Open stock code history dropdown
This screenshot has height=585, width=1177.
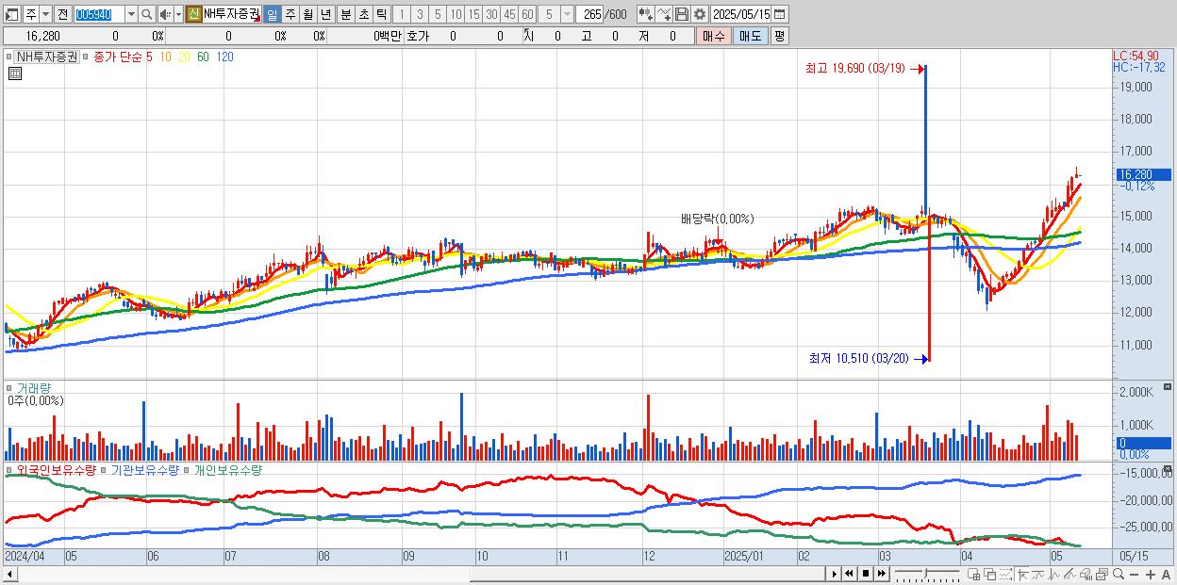pyautogui.click(x=130, y=14)
